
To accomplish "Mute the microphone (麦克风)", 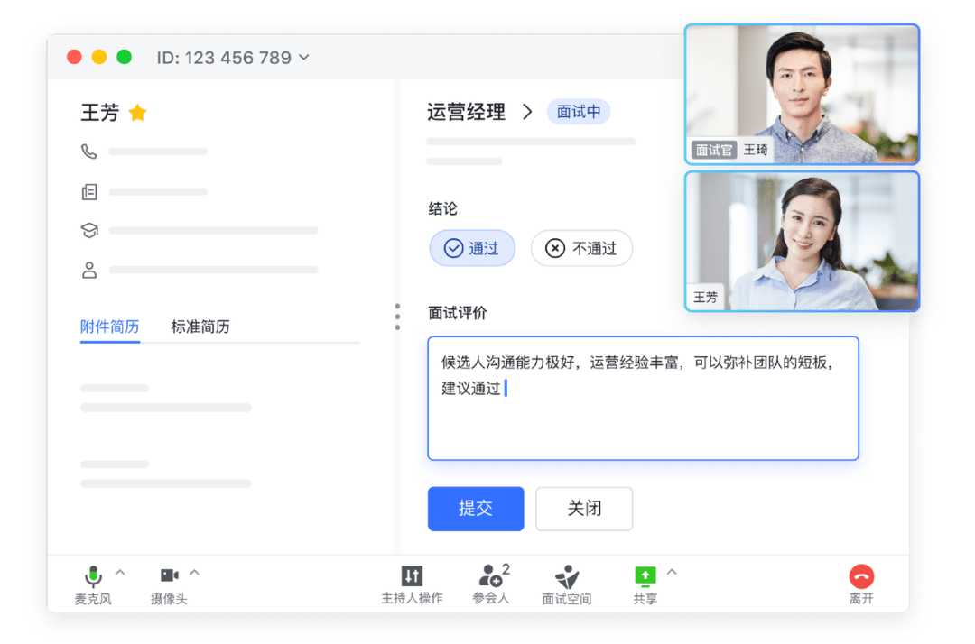I will coord(93,584).
